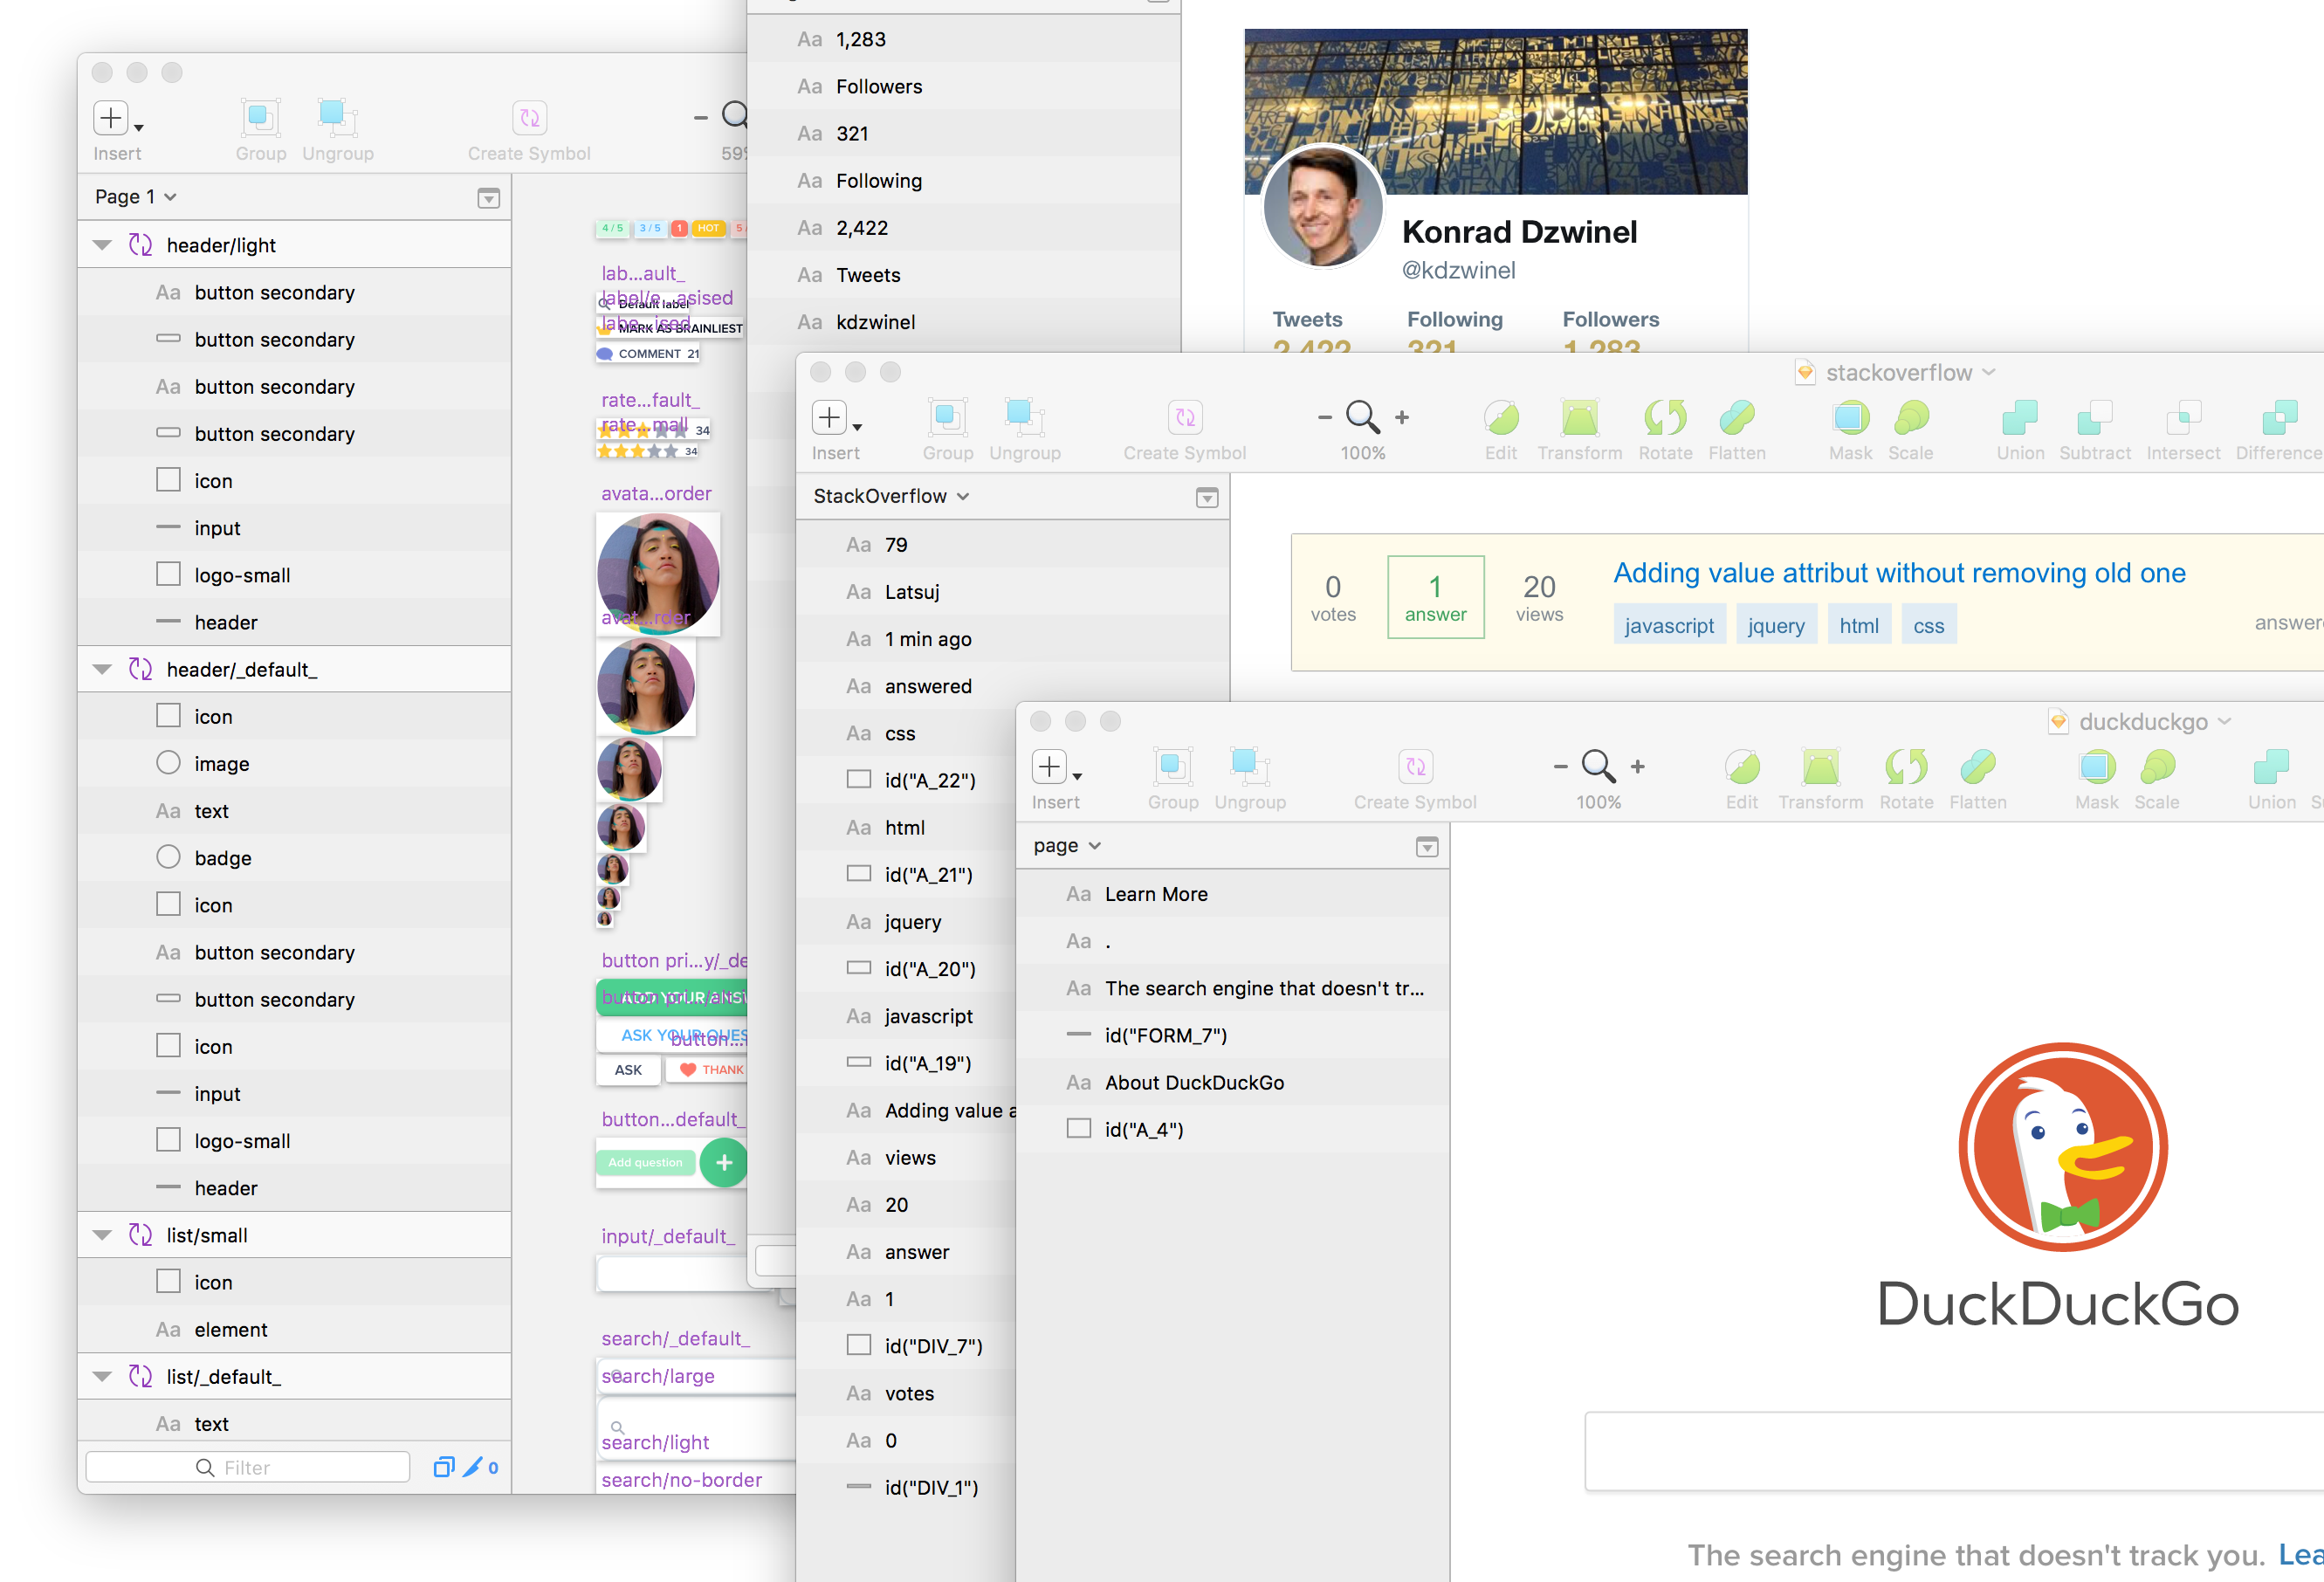Click Subtract icon in stackoverflow toolbar
2324x1582 pixels.
click(2094, 418)
